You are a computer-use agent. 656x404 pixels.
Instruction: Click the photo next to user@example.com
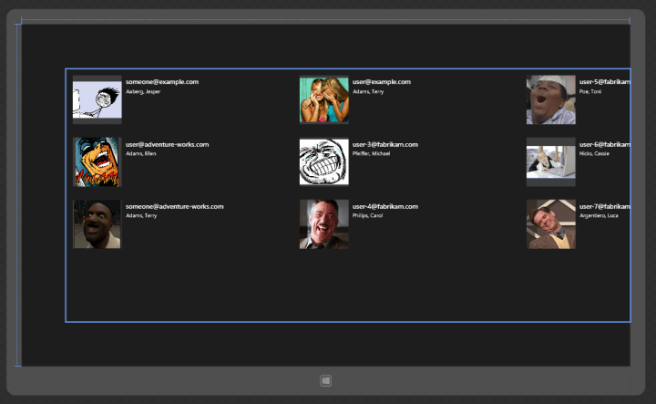[323, 99]
